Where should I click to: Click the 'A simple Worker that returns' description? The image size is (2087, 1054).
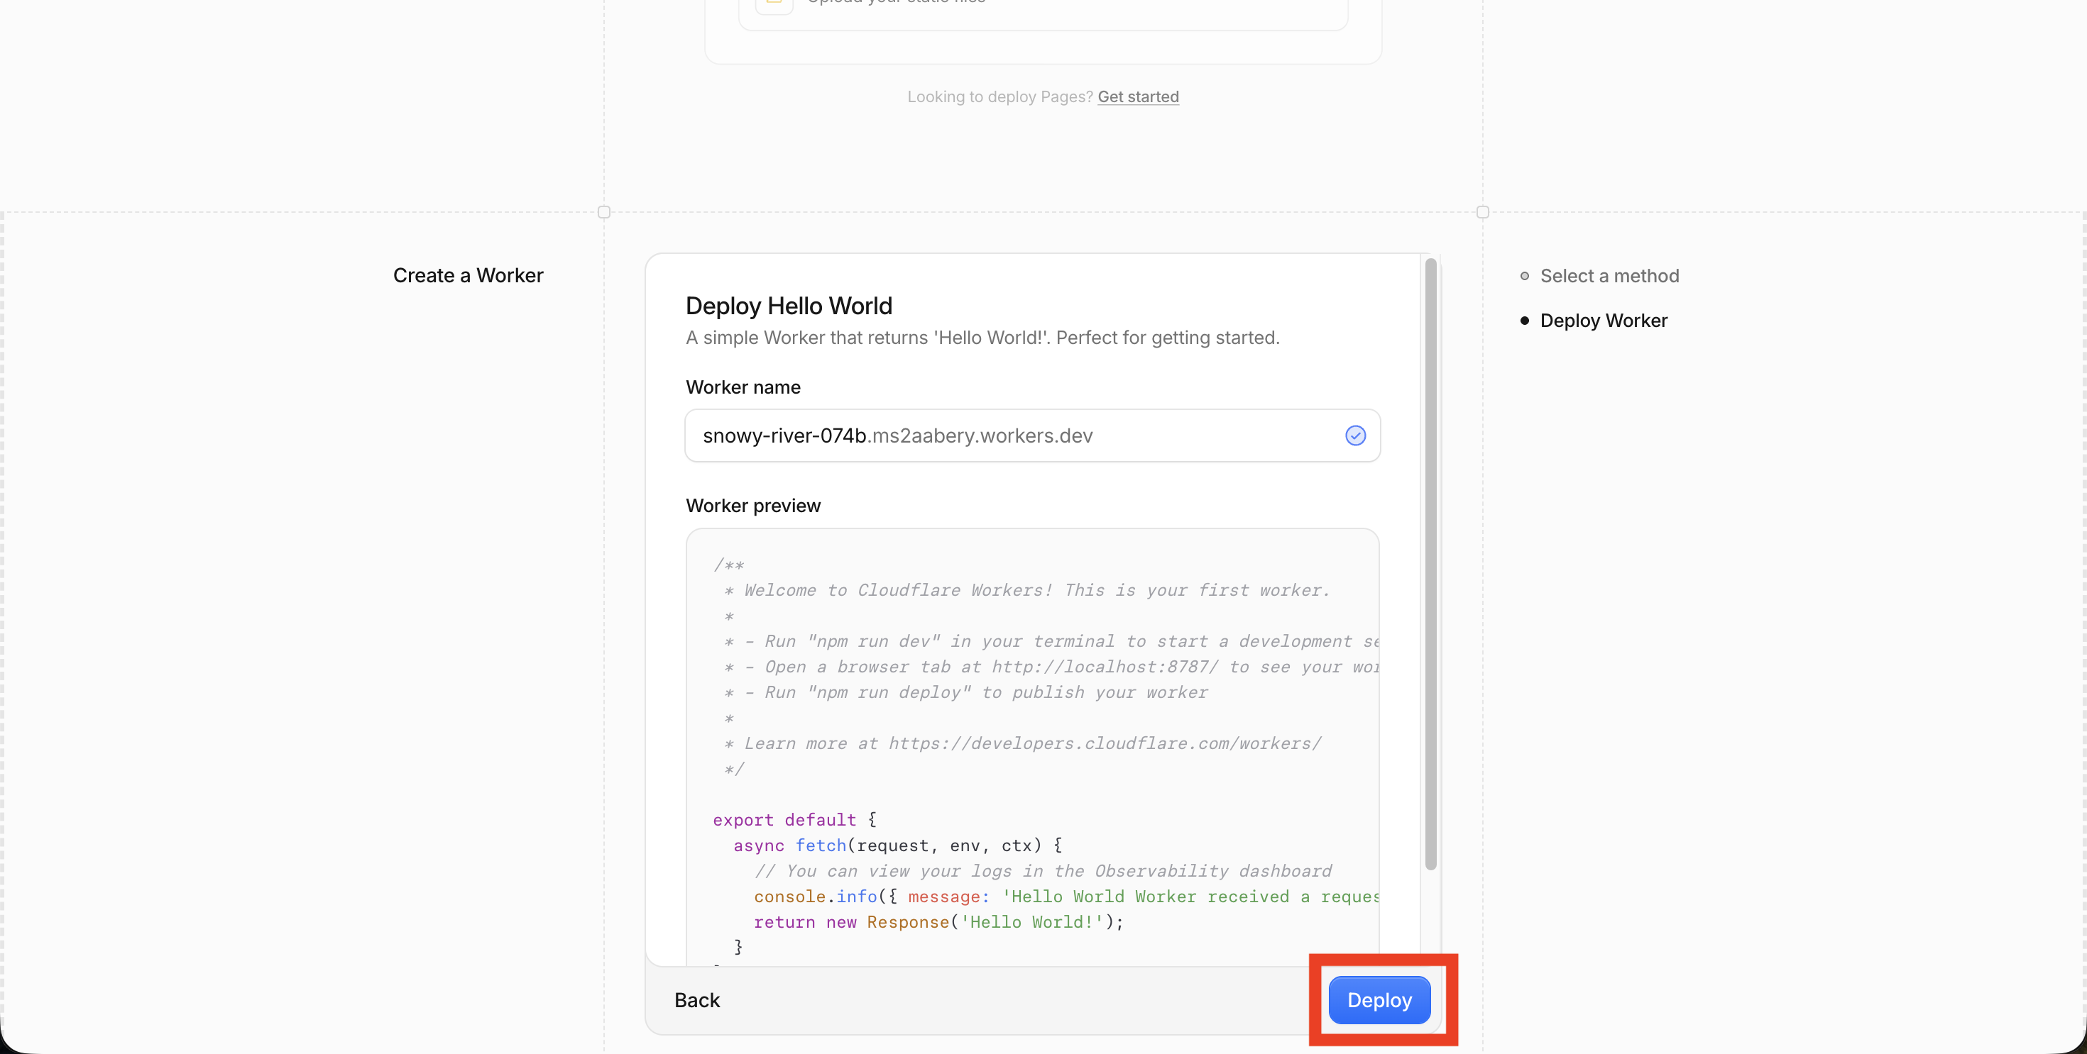point(982,338)
